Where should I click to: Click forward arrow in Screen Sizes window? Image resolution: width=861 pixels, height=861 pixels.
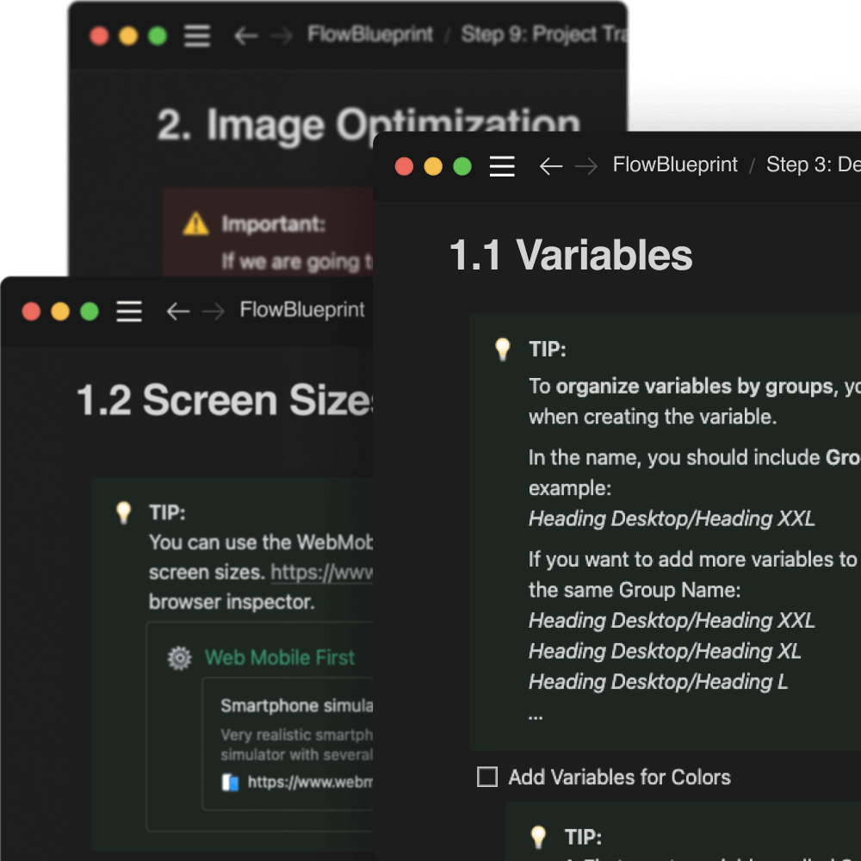pyautogui.click(x=213, y=311)
